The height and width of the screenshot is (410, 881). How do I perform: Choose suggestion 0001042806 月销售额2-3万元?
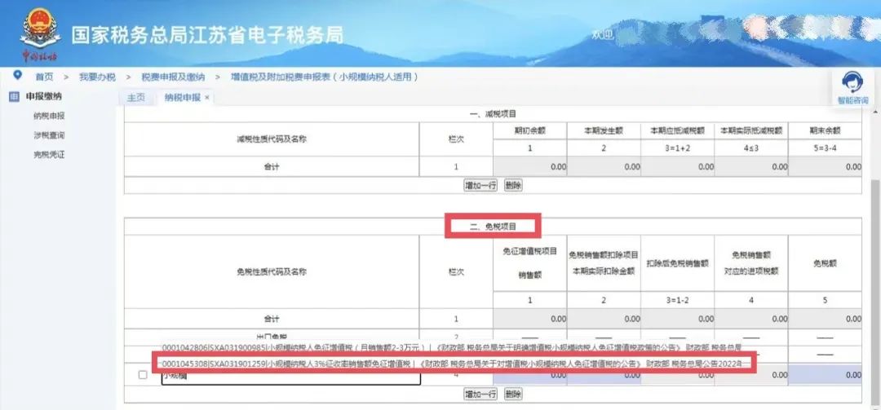coord(452,346)
